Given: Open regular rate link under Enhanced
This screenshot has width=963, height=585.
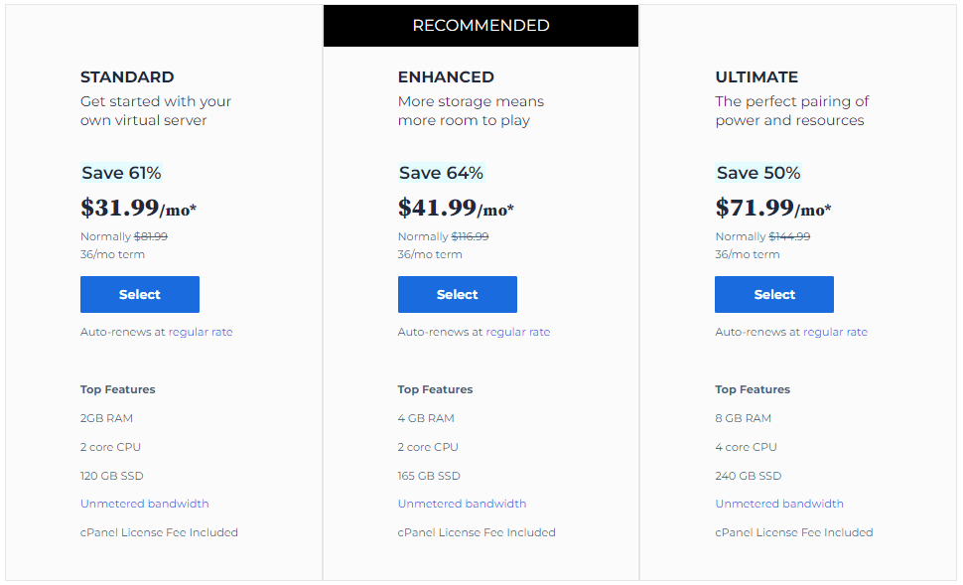Looking at the screenshot, I should pyautogui.click(x=517, y=332).
